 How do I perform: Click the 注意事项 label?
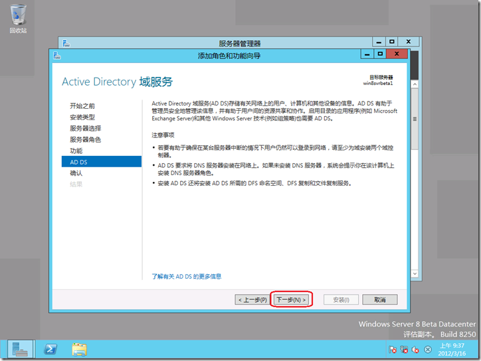pos(163,135)
